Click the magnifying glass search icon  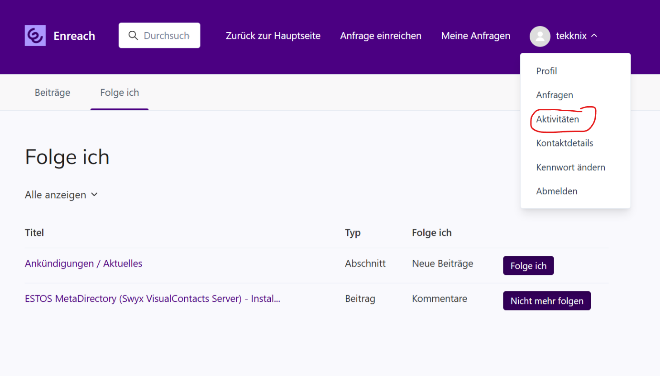133,36
